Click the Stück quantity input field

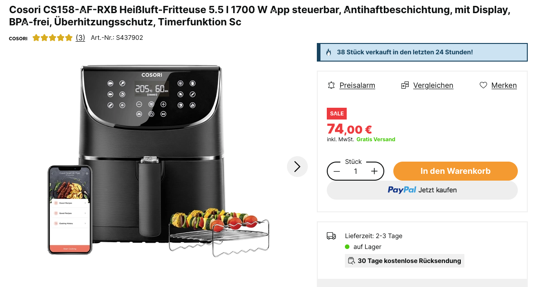(x=355, y=171)
